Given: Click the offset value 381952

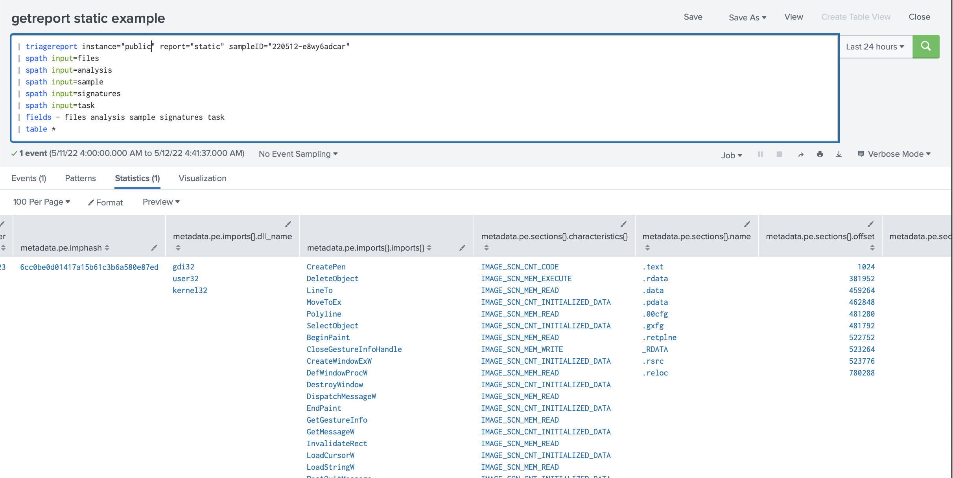Looking at the screenshot, I should coord(862,278).
